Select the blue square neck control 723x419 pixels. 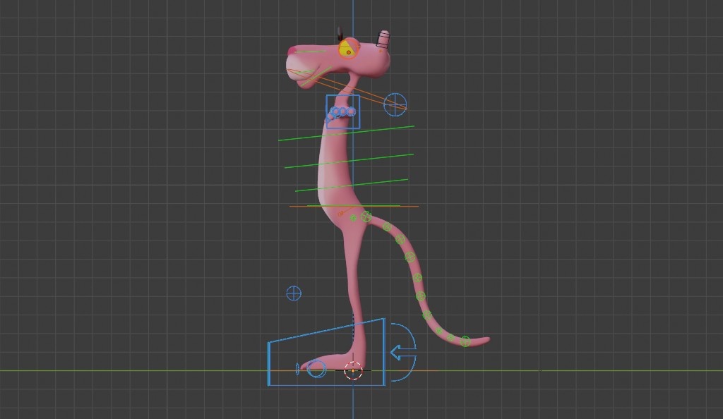343,112
